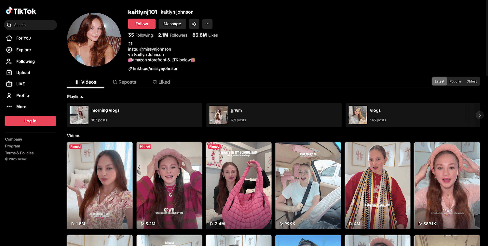Image resolution: width=488 pixels, height=246 pixels.
Task: Go to the Following feed
Action: 25,61
